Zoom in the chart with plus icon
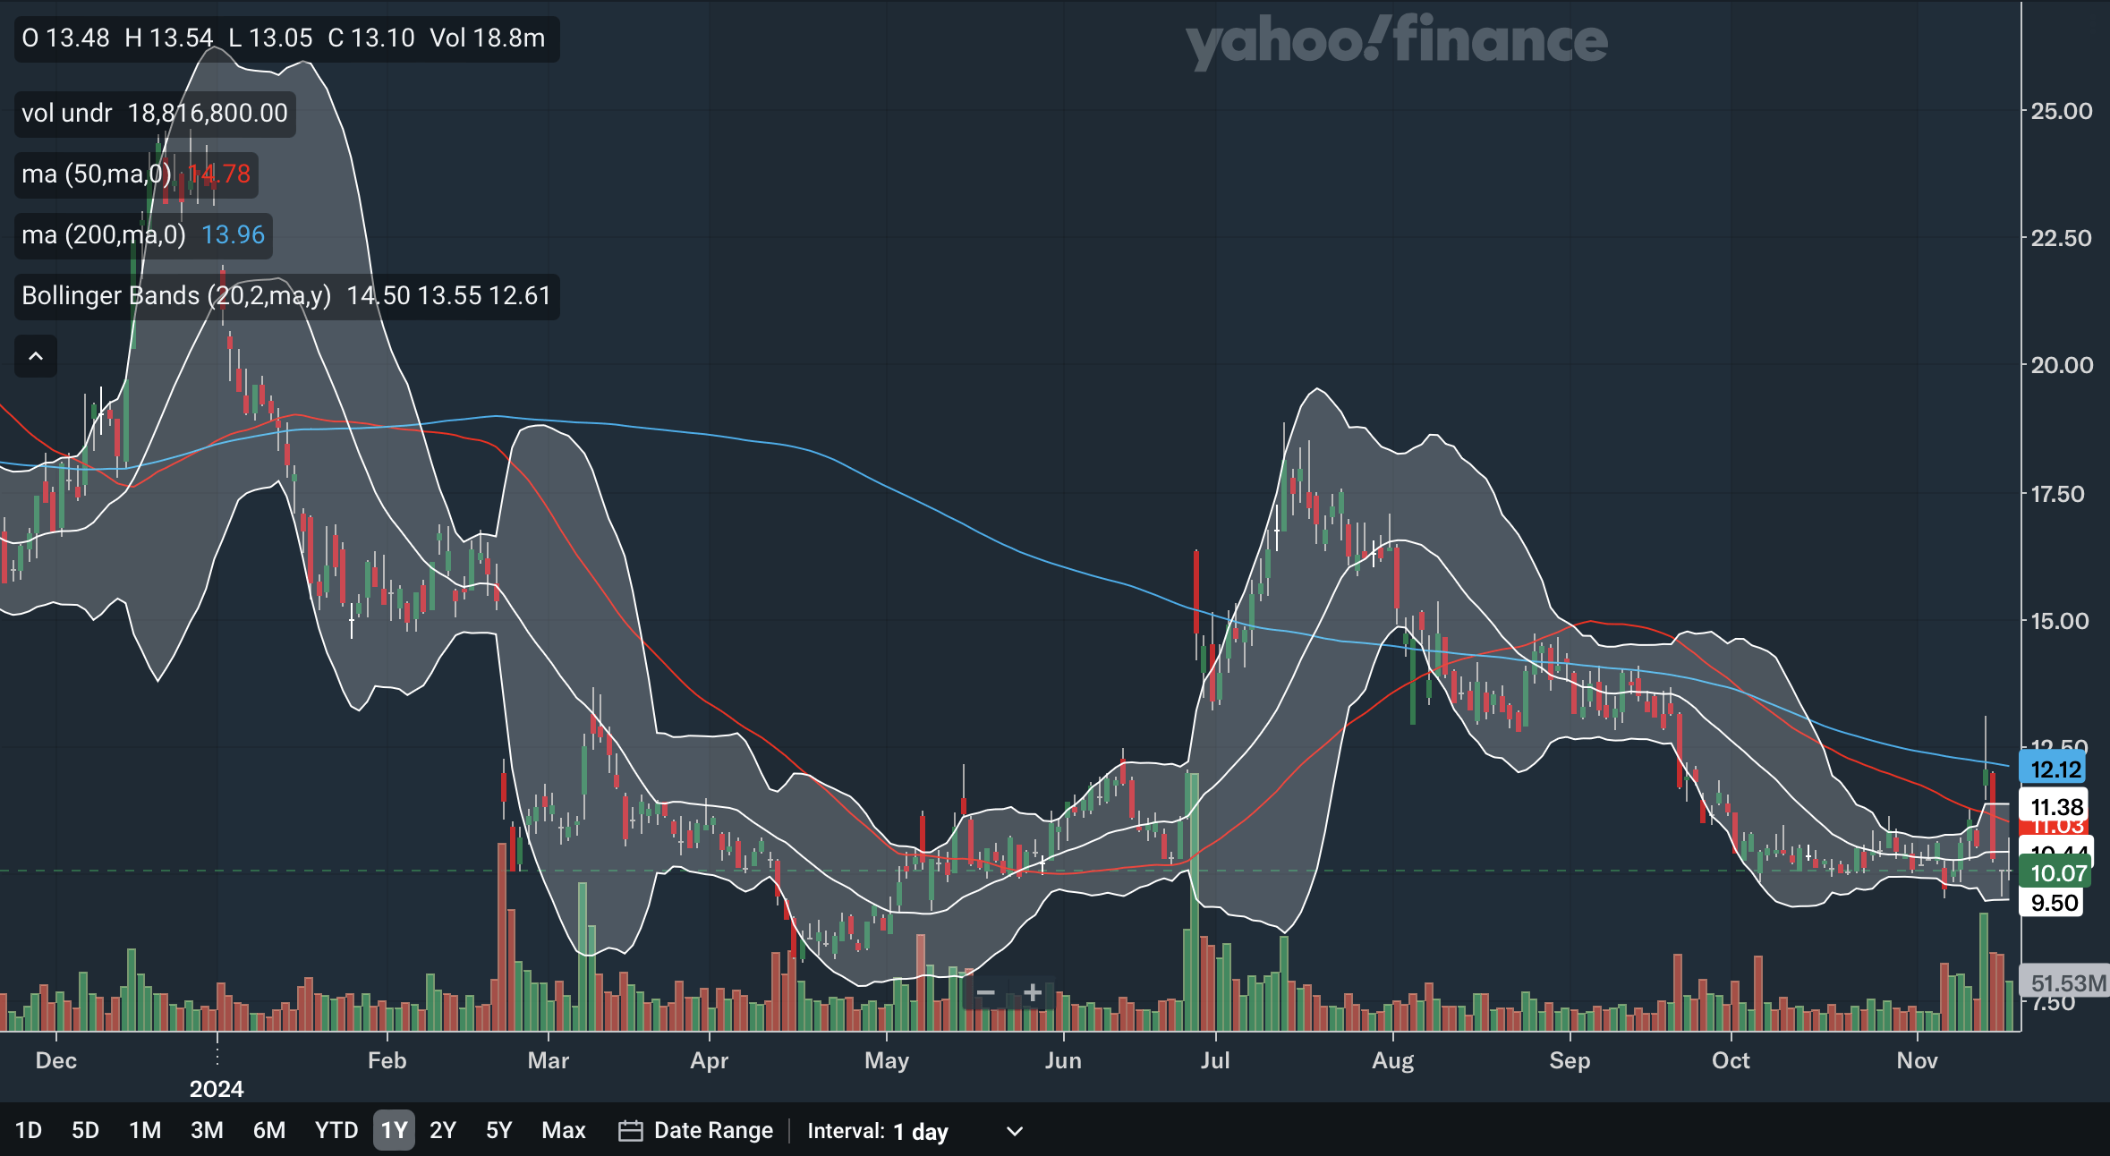The width and height of the screenshot is (2110, 1156). 1033,993
